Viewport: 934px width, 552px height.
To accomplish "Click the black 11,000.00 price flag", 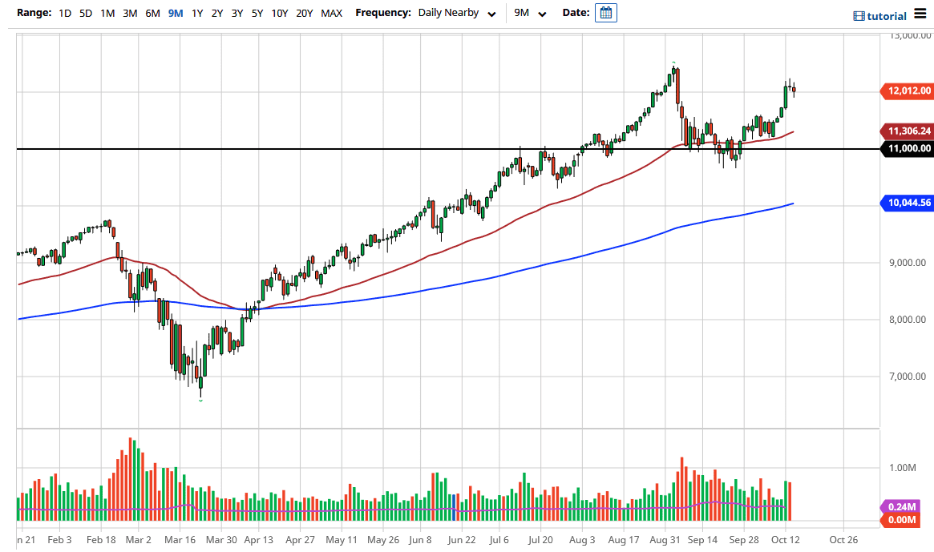I will (906, 149).
